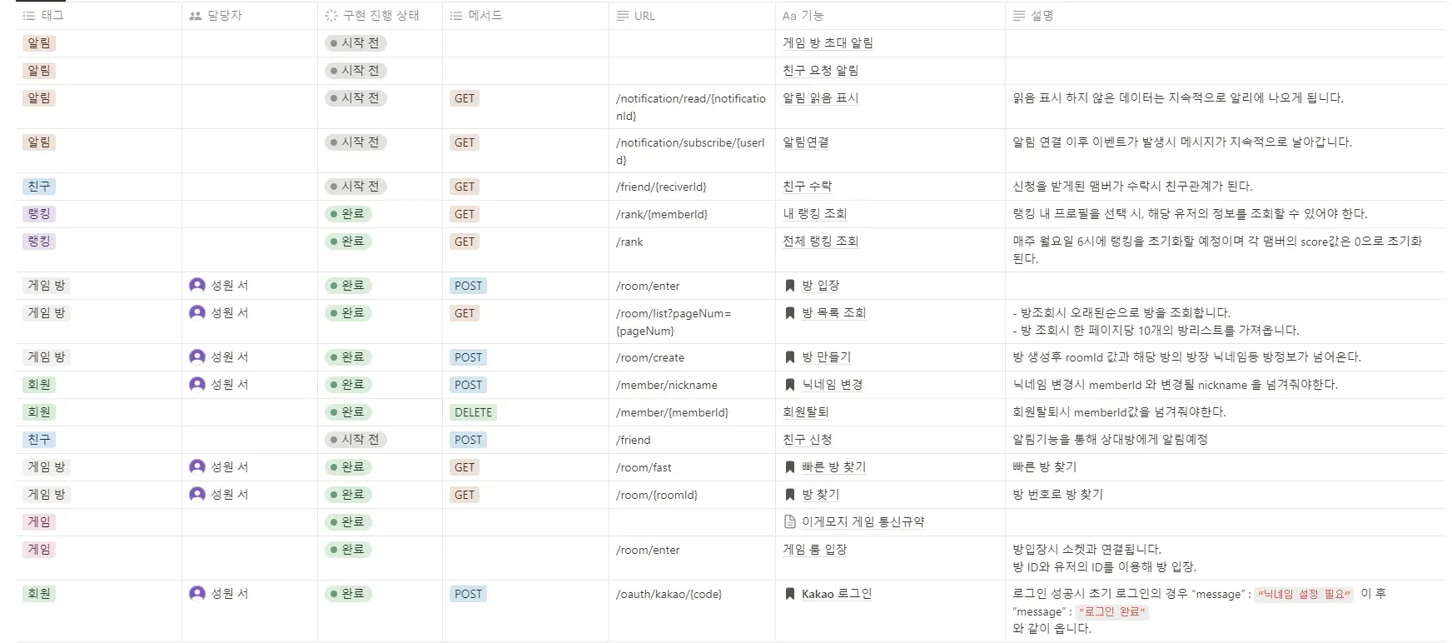Image resolution: width=1452 pixels, height=643 pixels.
Task: Open the 친구 수락 page
Action: point(808,187)
